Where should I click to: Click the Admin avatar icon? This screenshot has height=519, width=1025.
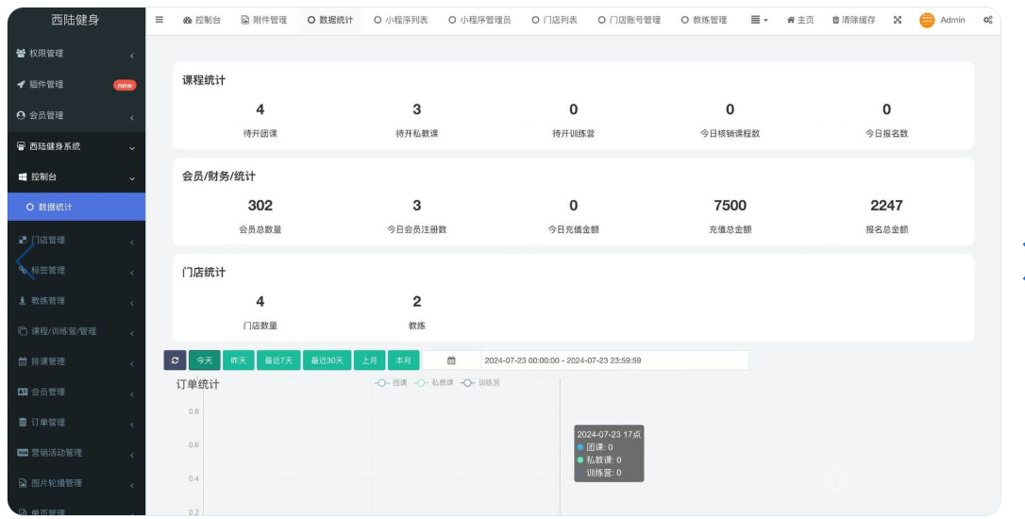click(x=927, y=20)
